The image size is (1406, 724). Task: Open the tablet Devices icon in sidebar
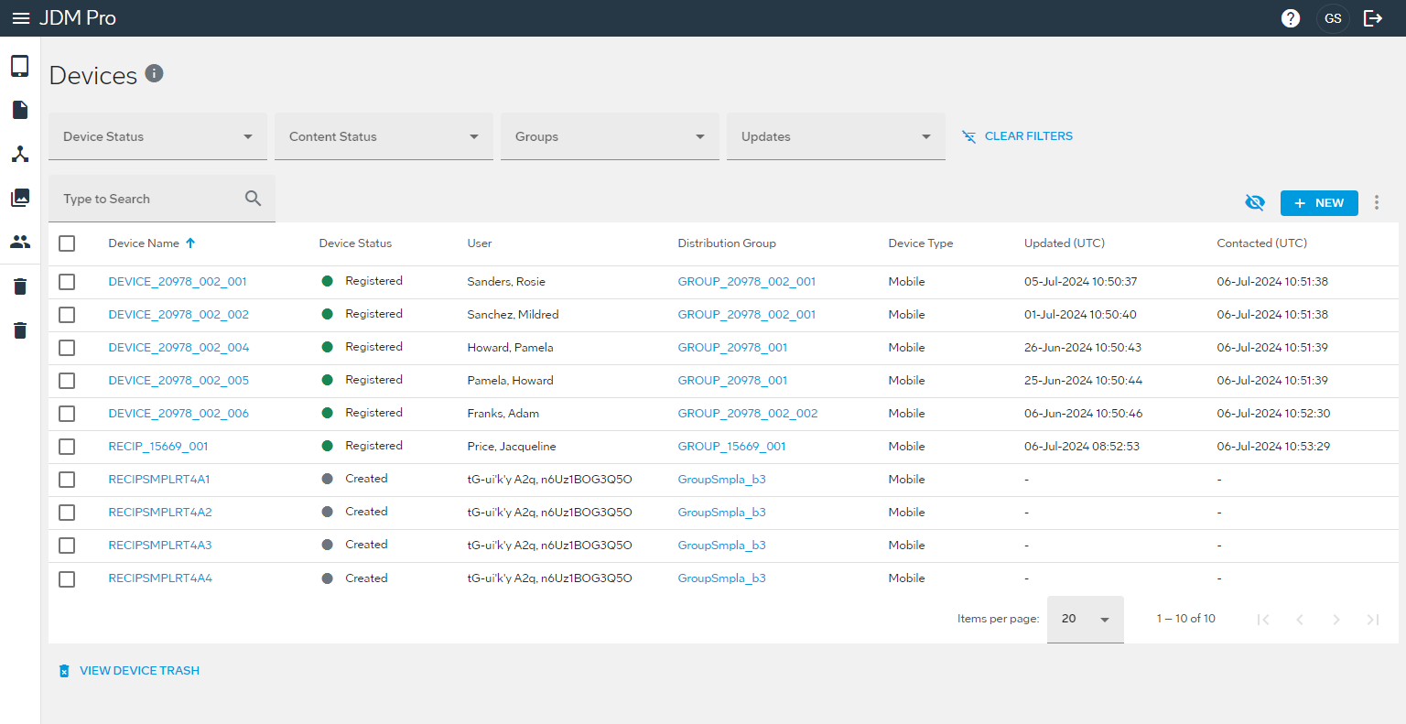(x=20, y=66)
